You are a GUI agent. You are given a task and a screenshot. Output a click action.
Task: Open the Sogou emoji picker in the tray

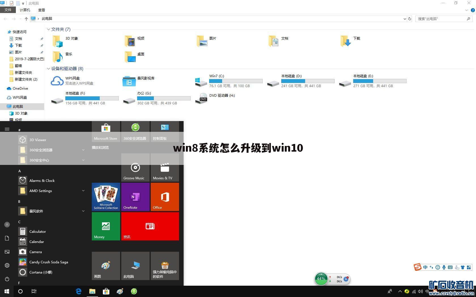click(438, 267)
